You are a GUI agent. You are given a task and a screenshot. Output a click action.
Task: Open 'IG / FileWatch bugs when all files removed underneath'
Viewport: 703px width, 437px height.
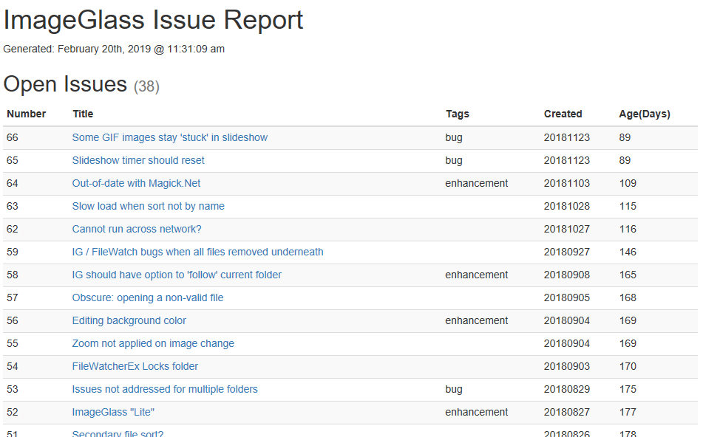197,252
